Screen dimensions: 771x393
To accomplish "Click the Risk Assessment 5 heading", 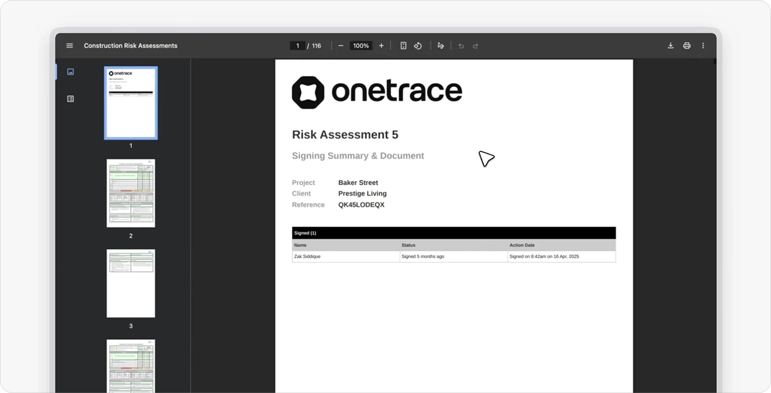I will (345, 135).
